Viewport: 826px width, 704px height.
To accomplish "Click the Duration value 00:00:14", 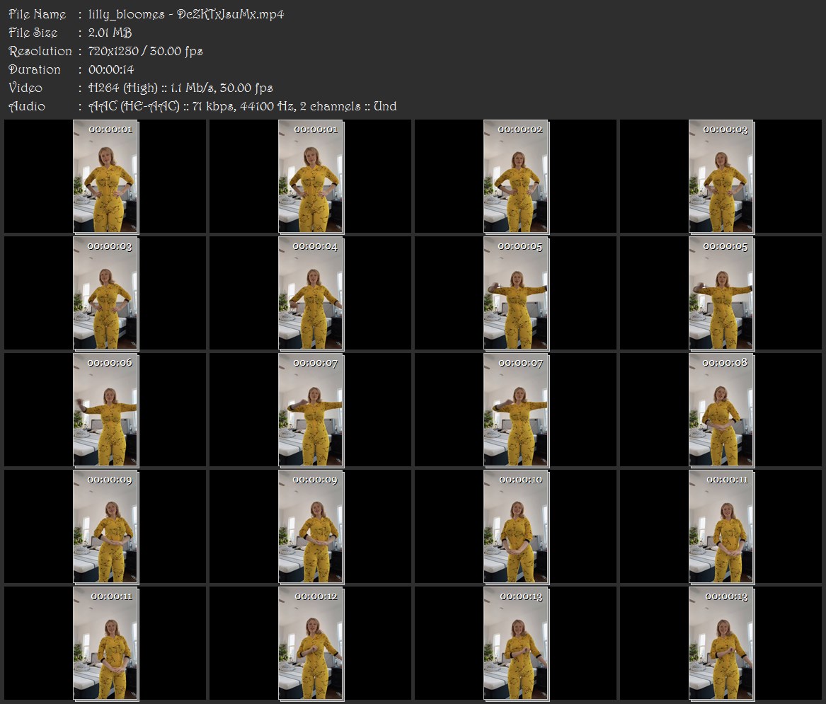I will tap(111, 69).
